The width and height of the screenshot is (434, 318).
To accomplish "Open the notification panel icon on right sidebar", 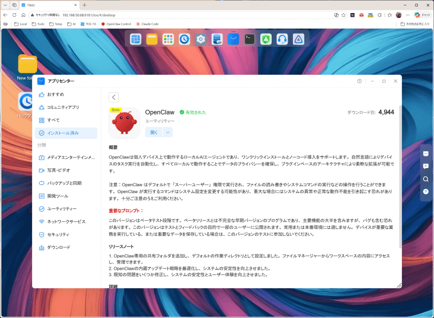I will [x=426, y=154].
